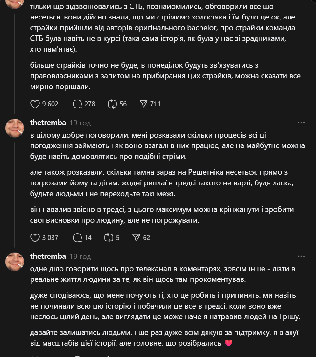Open replies on the post with 278 comments
This screenshot has height=357, width=316.
[x=77, y=104]
